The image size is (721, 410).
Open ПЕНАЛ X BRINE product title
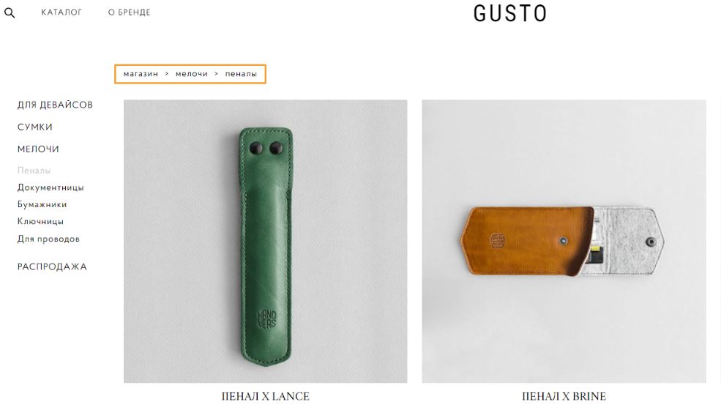click(x=564, y=396)
